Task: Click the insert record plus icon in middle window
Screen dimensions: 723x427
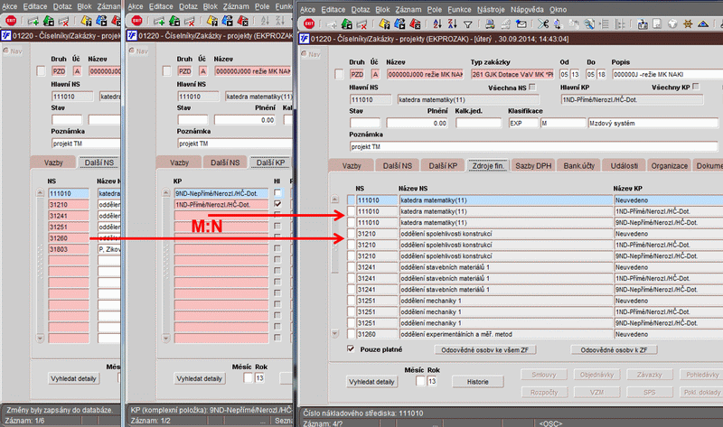Action: [159, 21]
